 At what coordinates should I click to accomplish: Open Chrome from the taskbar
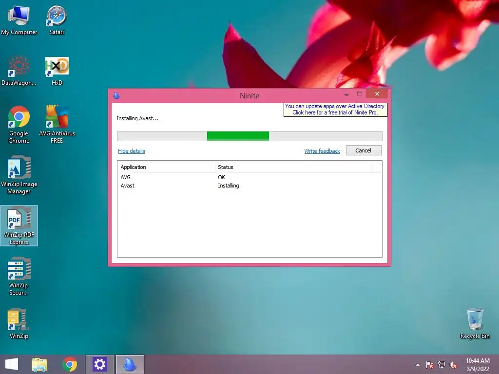[x=70, y=364]
